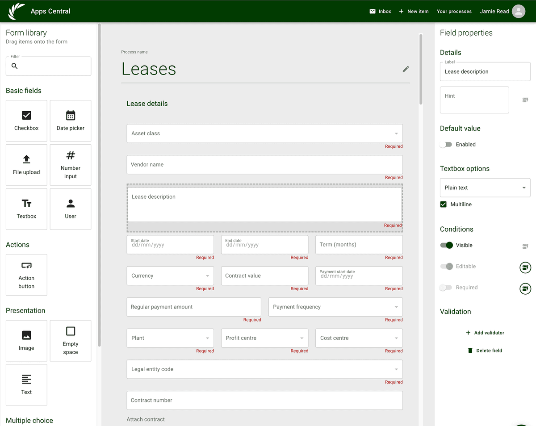Click inside the Filter search box

48,66
